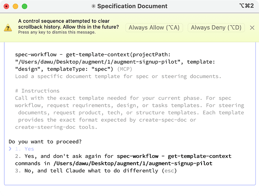Click the '# Instructions' heading

tap(37, 91)
